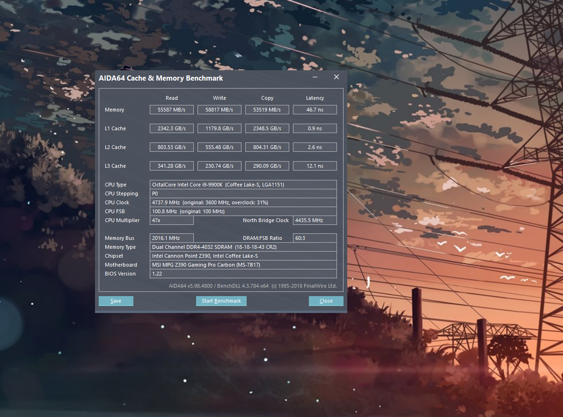Click CPU Multiplier value 47x
The height and width of the screenshot is (417, 563).
[x=172, y=220]
